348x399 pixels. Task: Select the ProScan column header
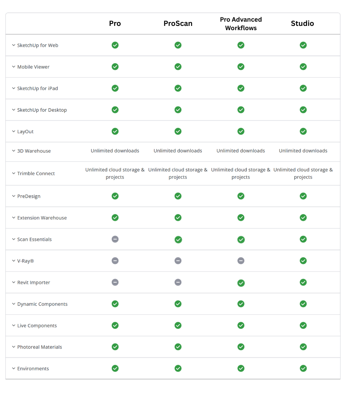point(178,24)
